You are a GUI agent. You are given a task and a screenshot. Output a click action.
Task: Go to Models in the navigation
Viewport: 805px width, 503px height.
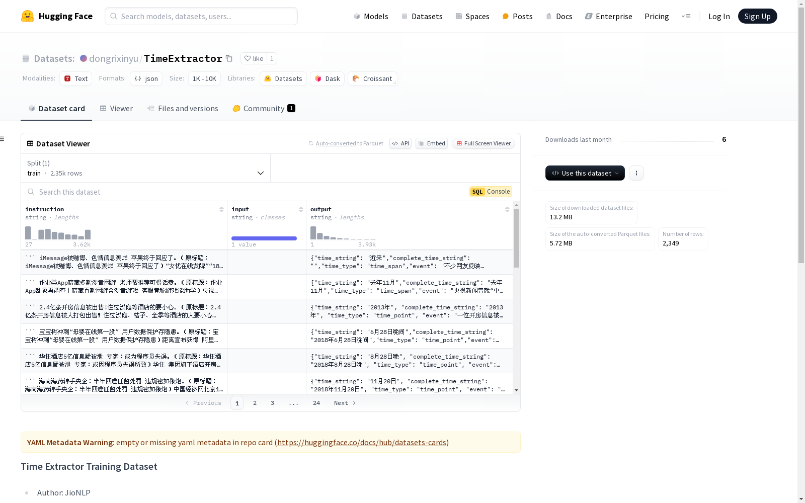pyautogui.click(x=371, y=16)
